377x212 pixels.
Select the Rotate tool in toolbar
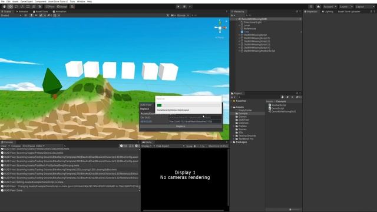click(16, 6)
